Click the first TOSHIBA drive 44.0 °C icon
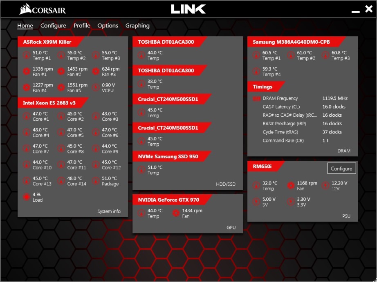Viewport: 377px width, 282px height. point(141,55)
